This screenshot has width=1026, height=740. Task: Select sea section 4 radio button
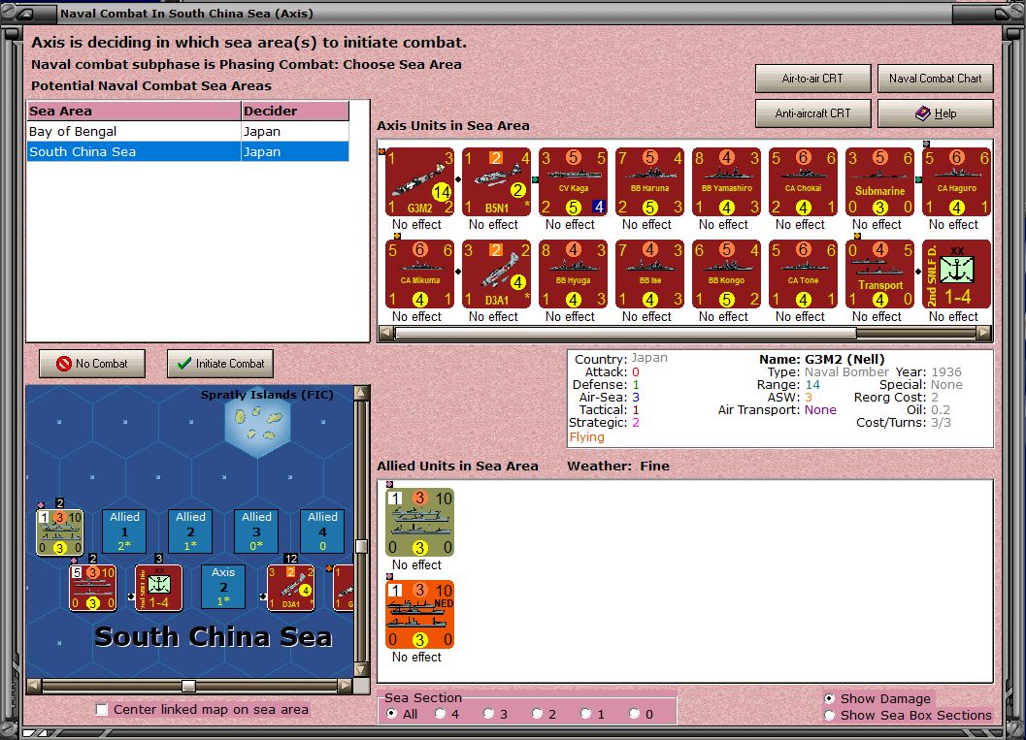point(440,714)
